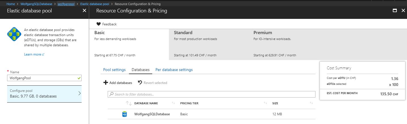407x124 pixels.
Task: Send Feedback from toolbar
Action: coord(107,24)
